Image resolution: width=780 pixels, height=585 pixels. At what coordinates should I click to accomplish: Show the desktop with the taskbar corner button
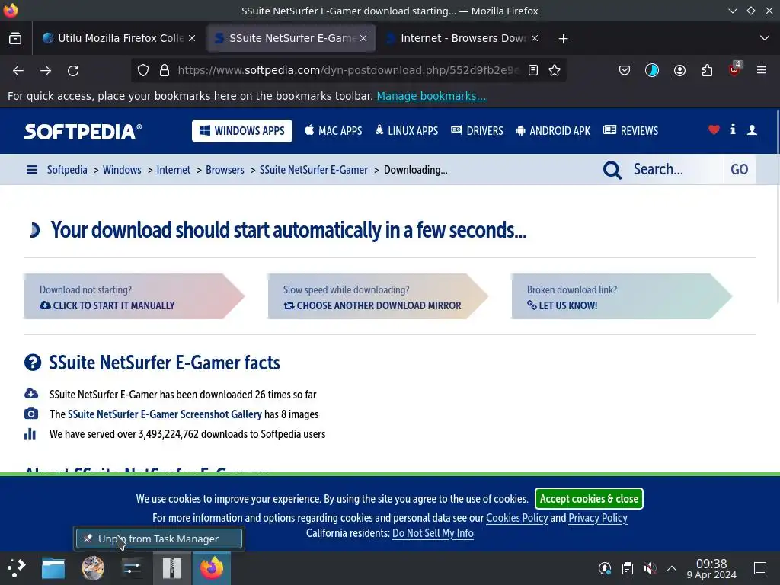pos(760,568)
